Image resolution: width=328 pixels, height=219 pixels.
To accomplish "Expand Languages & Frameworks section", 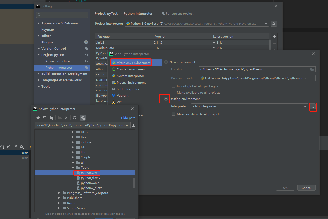I will click(x=39, y=80).
